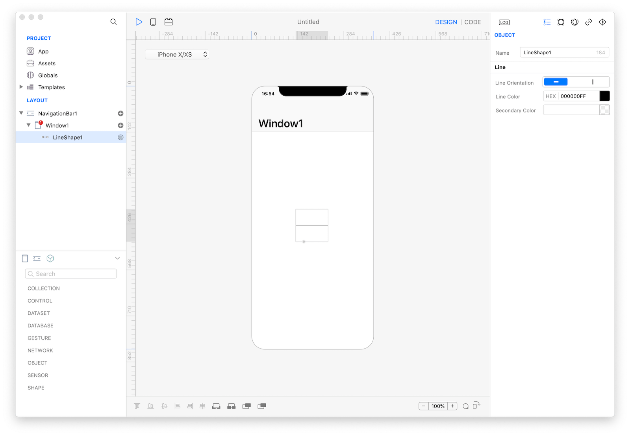
Task: Open the SHAPE library category
Action: point(36,388)
